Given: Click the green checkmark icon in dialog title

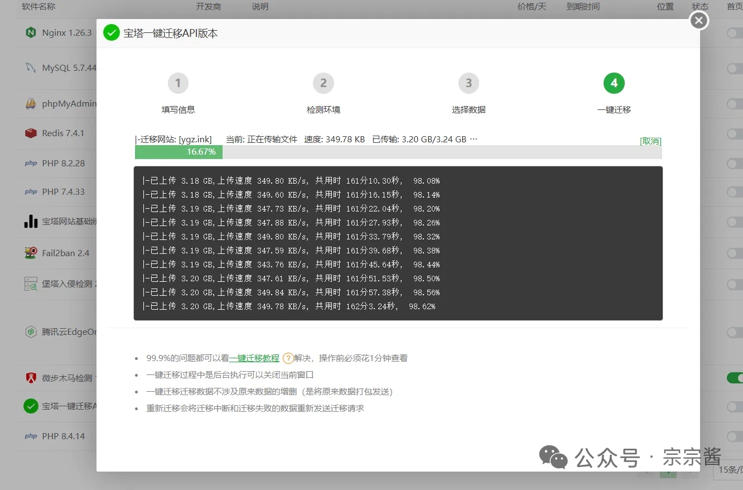Looking at the screenshot, I should (x=112, y=33).
